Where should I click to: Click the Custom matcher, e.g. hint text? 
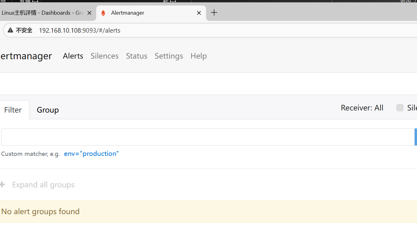pos(31,154)
